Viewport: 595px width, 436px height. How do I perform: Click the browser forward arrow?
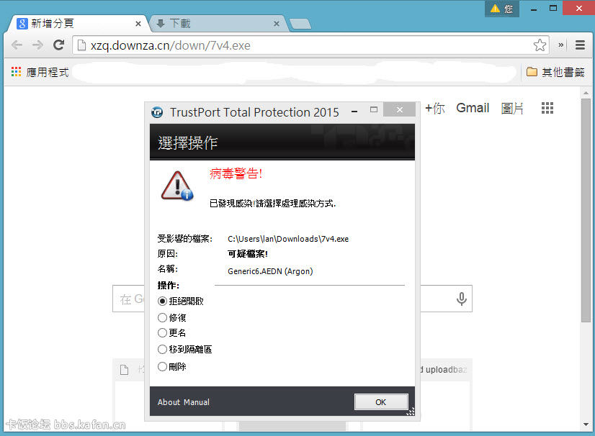[37, 45]
